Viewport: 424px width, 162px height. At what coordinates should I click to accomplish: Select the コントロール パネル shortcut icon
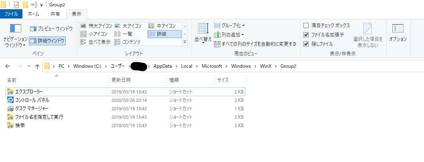[10, 100]
